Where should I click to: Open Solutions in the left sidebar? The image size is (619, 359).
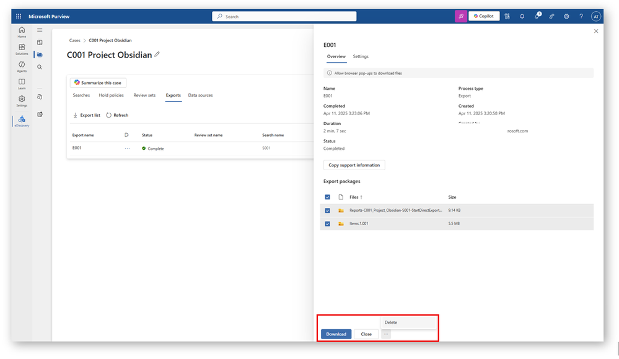pos(22,50)
